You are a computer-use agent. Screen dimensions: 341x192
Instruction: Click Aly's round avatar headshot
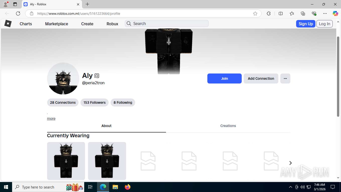point(63,78)
